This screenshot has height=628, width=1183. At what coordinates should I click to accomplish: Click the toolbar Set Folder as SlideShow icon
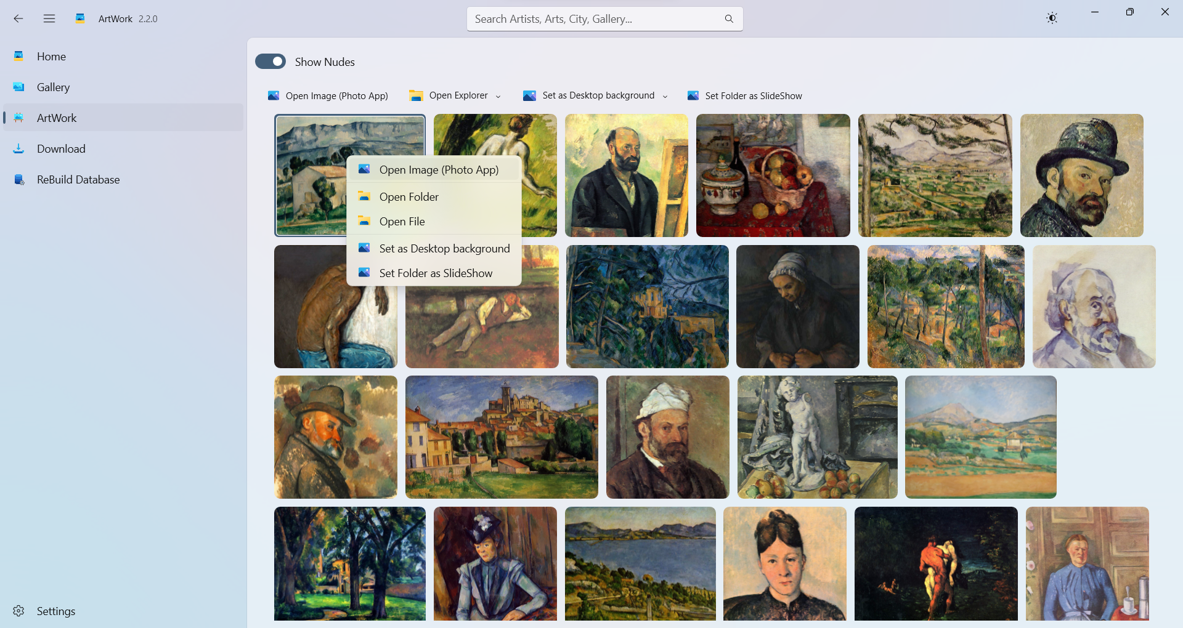pyautogui.click(x=693, y=95)
